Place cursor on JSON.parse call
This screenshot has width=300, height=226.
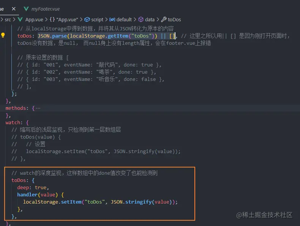point(52,36)
